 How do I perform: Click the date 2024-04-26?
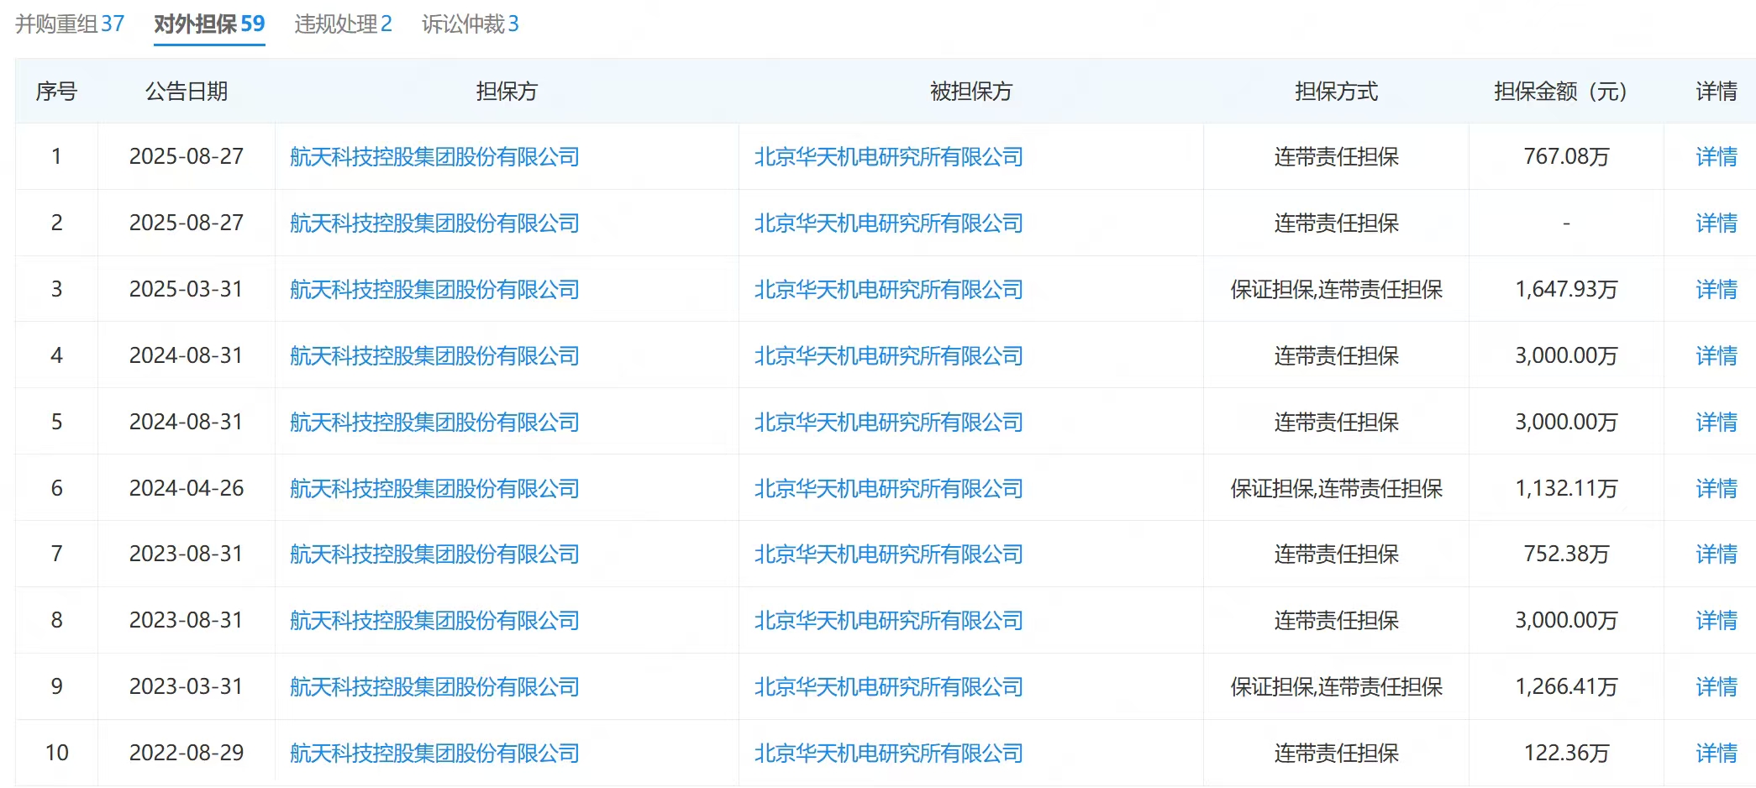[x=187, y=489]
